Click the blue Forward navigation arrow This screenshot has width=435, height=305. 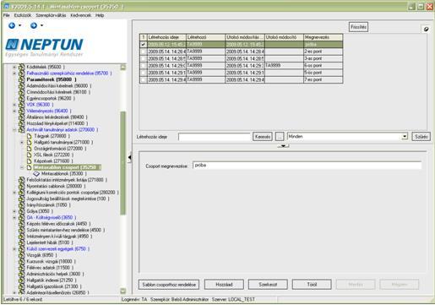[34, 25]
